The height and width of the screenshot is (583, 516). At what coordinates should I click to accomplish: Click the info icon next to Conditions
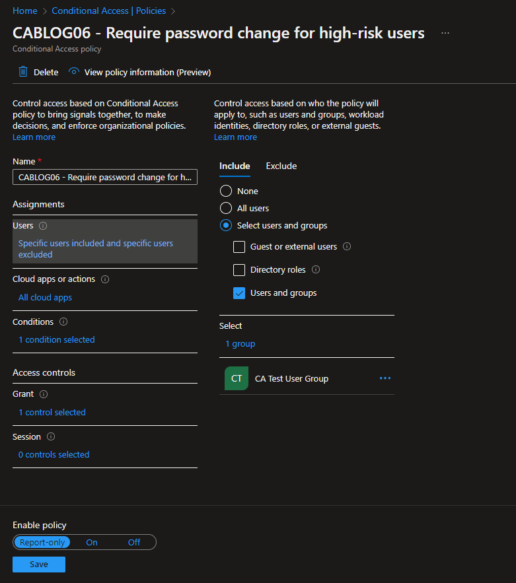point(63,322)
